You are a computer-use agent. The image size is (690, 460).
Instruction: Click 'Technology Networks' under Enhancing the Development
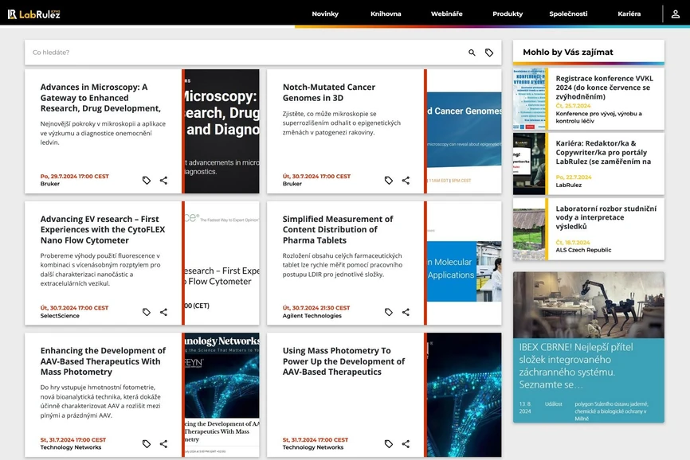(x=71, y=447)
